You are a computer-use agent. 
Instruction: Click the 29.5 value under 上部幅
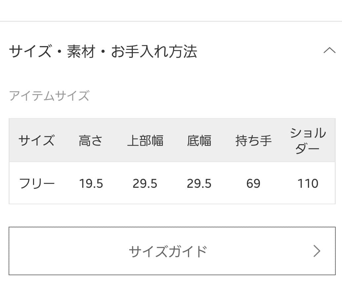pos(145,183)
